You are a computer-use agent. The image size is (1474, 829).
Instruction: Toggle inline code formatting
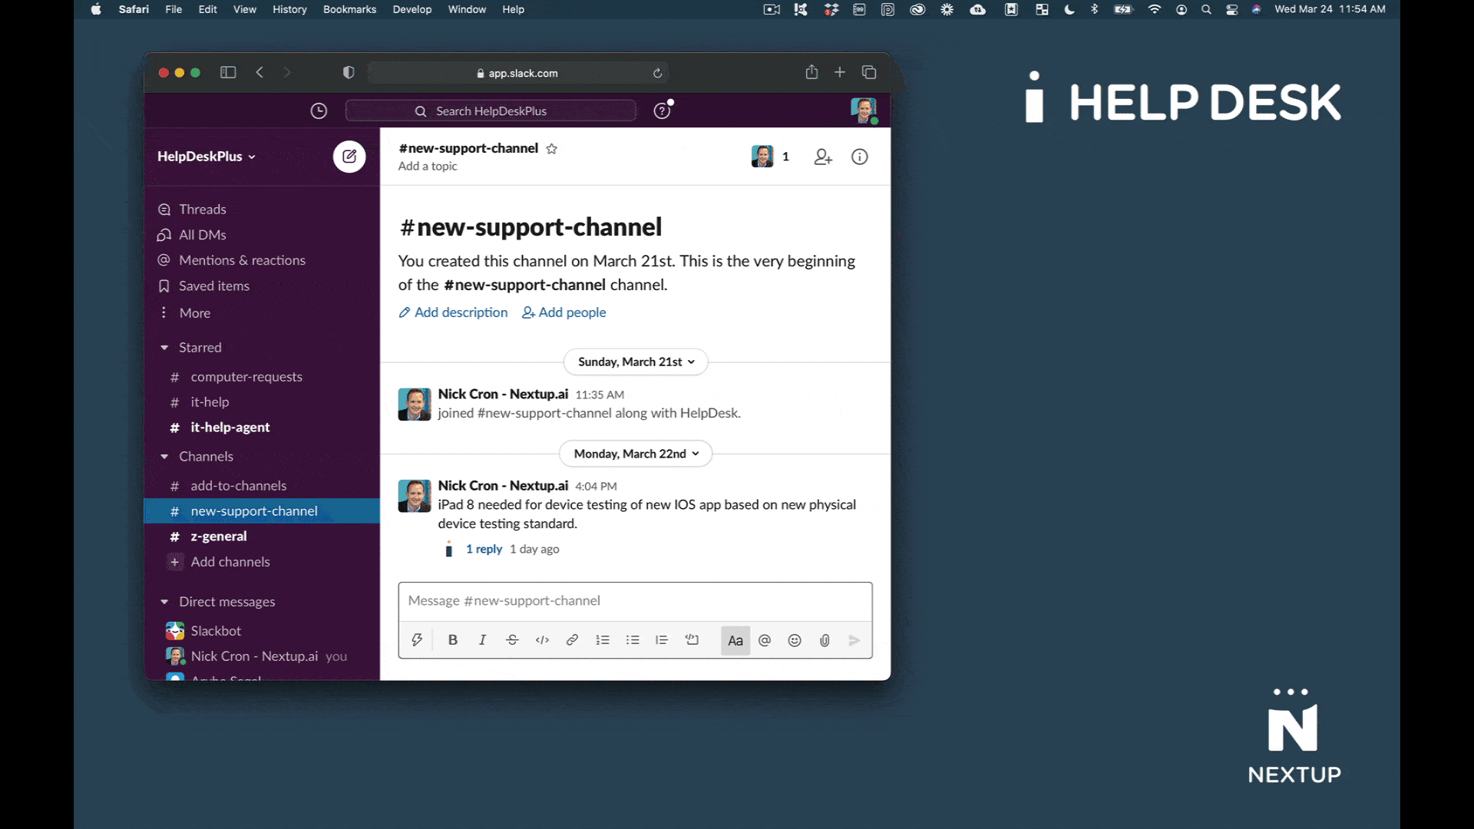coord(542,640)
